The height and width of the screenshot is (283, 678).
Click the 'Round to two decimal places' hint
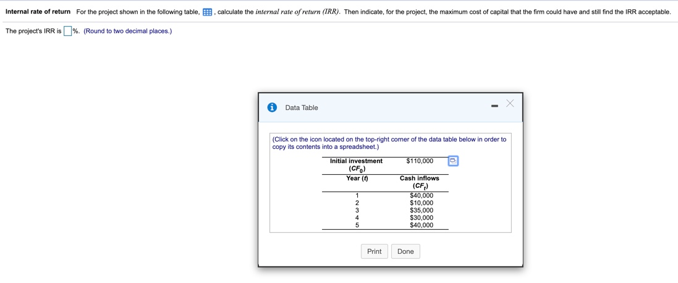pyautogui.click(x=127, y=31)
